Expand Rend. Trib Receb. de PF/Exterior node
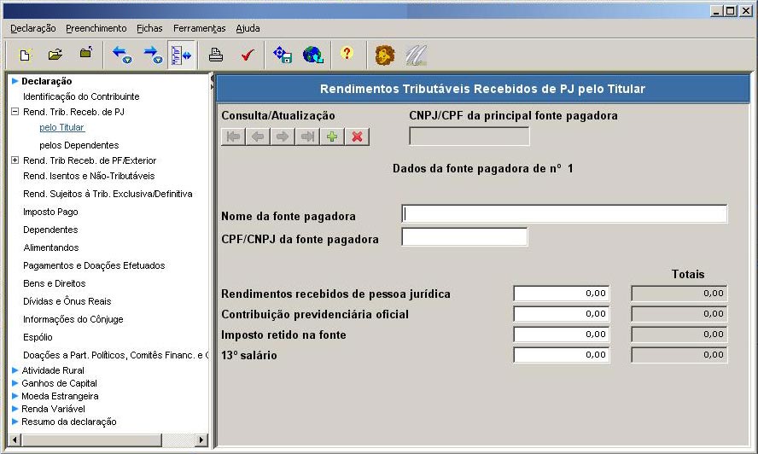 [15, 160]
